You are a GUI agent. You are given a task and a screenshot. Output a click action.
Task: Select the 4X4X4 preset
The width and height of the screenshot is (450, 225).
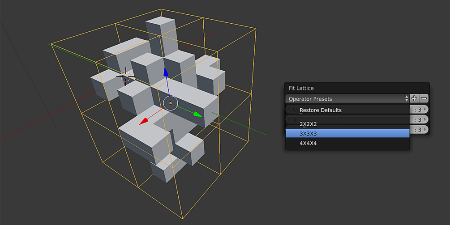[347, 143]
